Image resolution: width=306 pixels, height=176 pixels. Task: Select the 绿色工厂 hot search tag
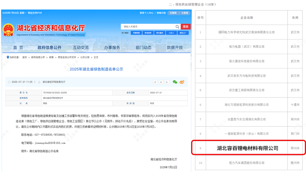(183, 33)
